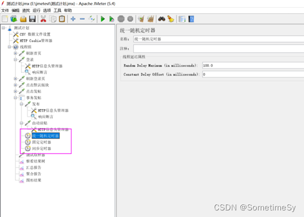Click the Toggle enable/disable toolbar icon
This screenshot has width=304, height=217.
92,19
